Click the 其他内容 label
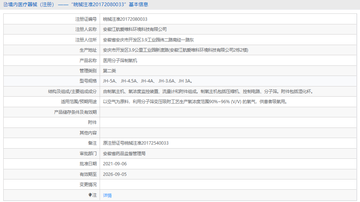This screenshot has width=360, height=202. 88,133
